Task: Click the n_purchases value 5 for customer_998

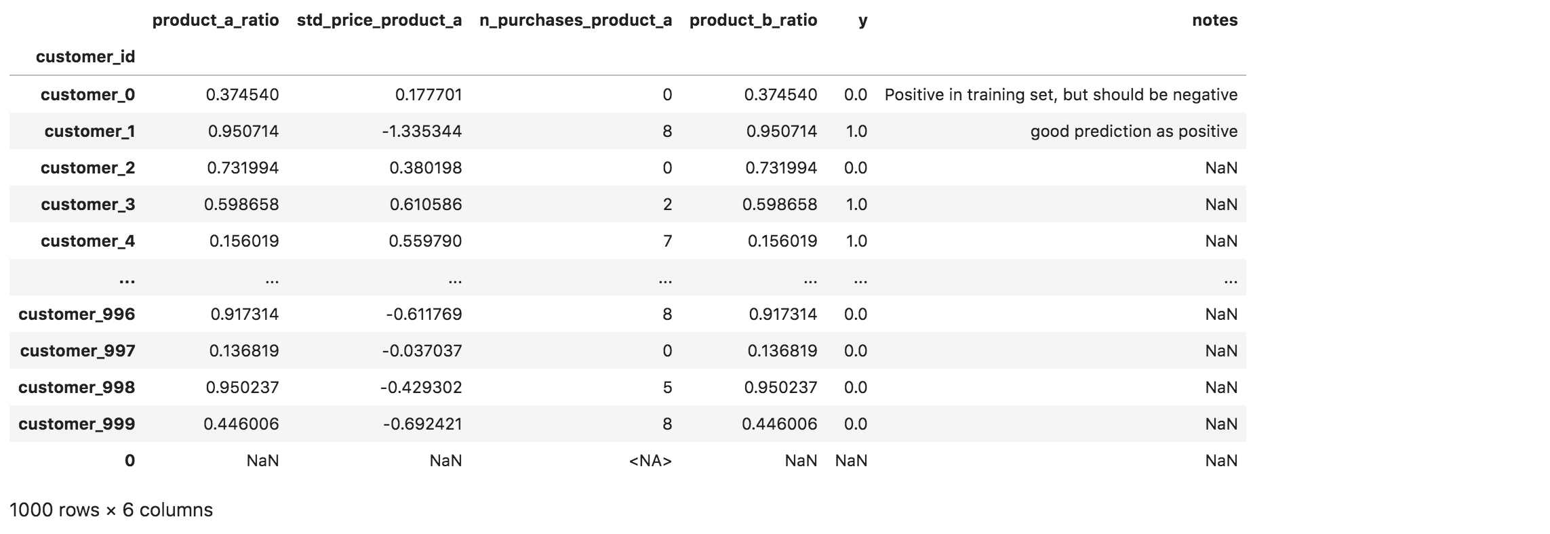Action: click(667, 388)
